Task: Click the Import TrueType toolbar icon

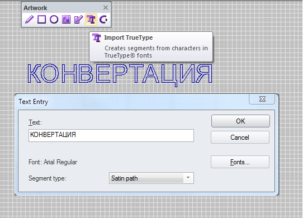Action: [91, 20]
